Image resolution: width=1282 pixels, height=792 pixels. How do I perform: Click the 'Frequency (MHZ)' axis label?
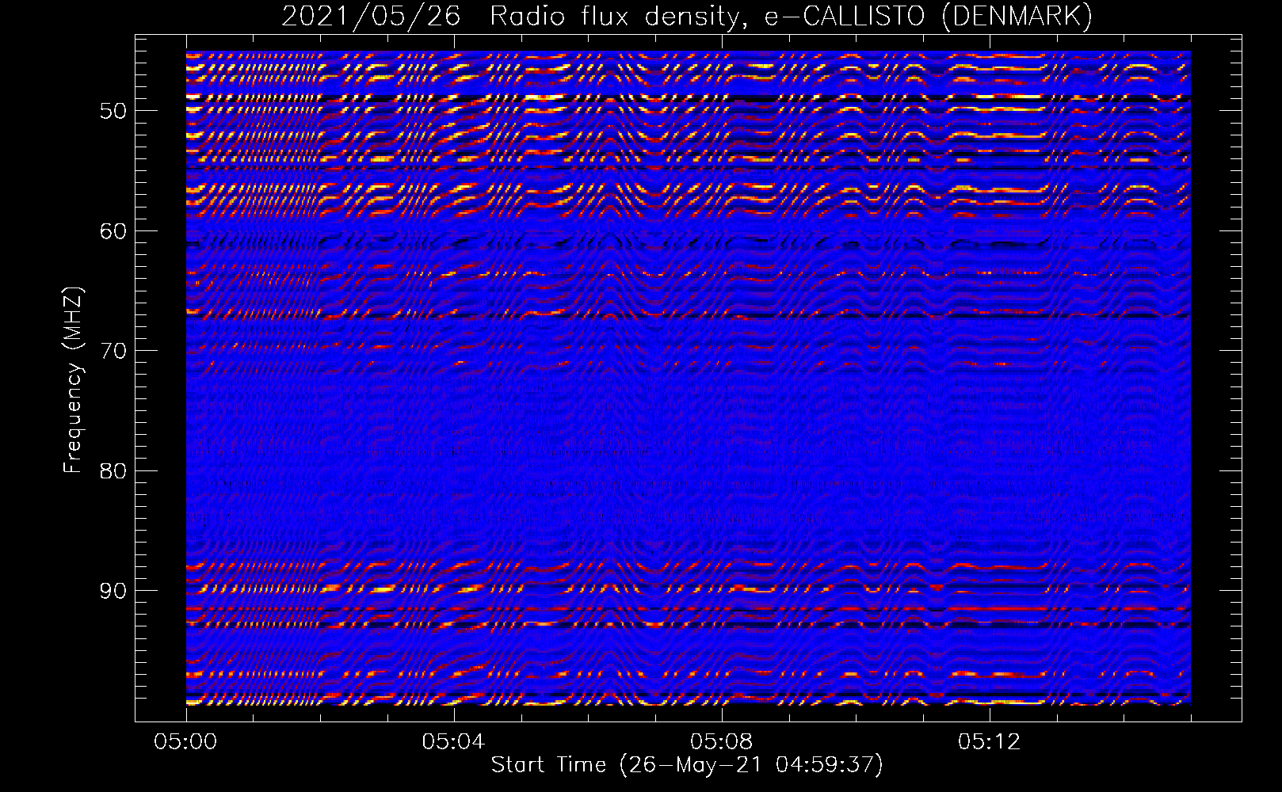(73, 380)
